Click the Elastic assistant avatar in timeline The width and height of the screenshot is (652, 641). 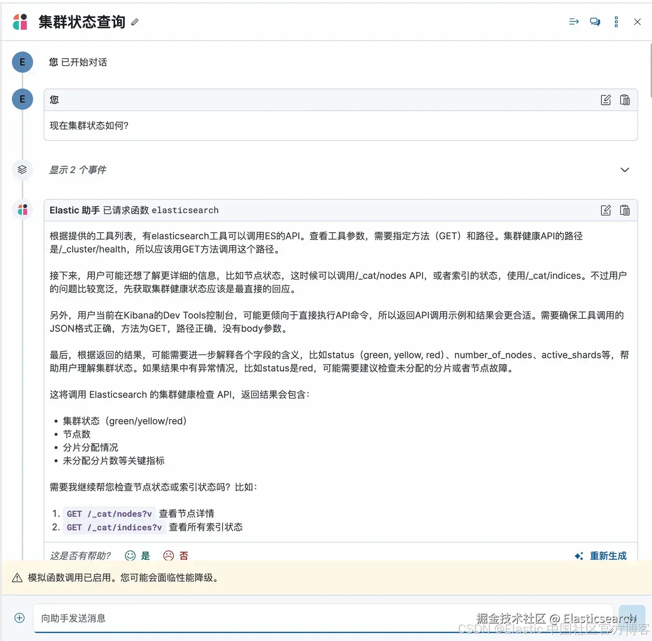22,209
